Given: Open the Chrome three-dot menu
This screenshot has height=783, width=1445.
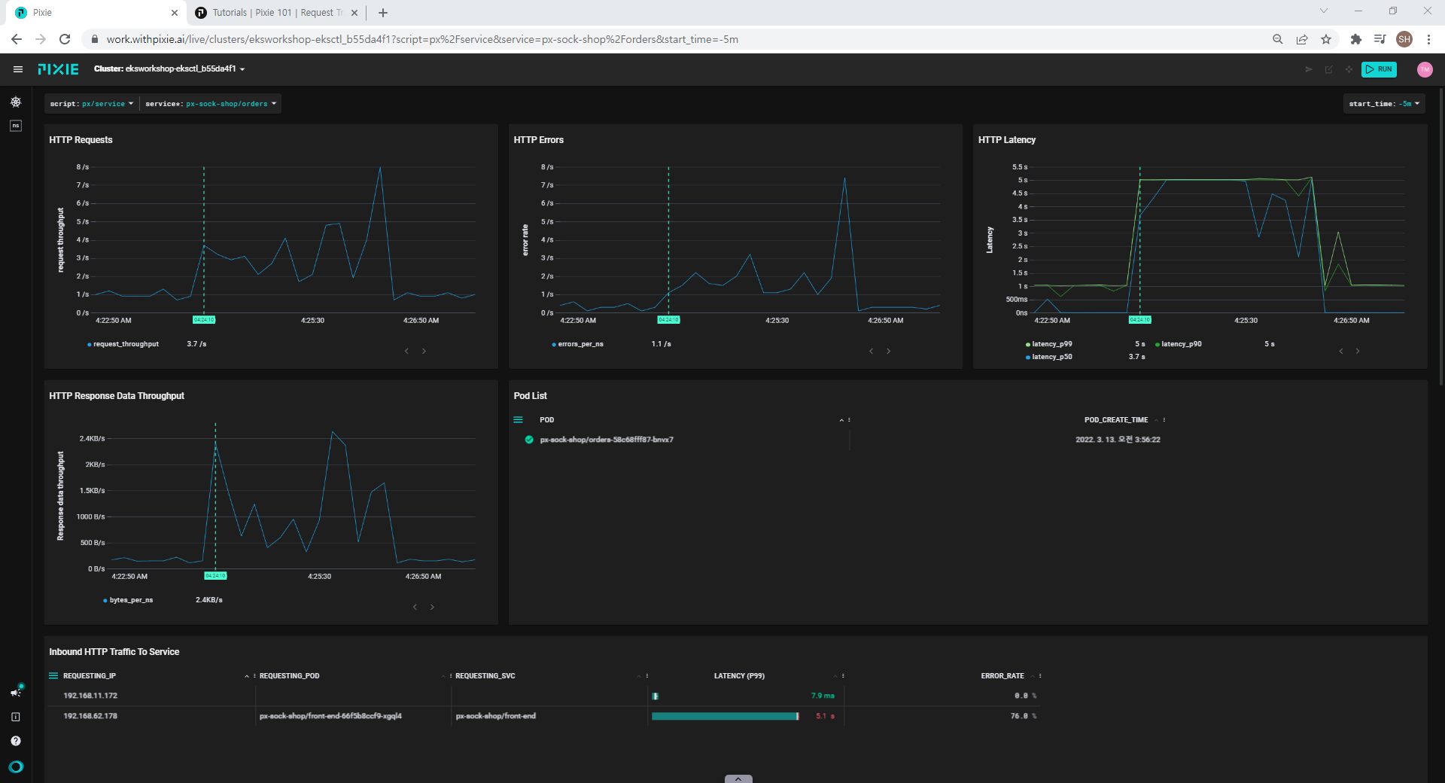Looking at the screenshot, I should [x=1428, y=39].
